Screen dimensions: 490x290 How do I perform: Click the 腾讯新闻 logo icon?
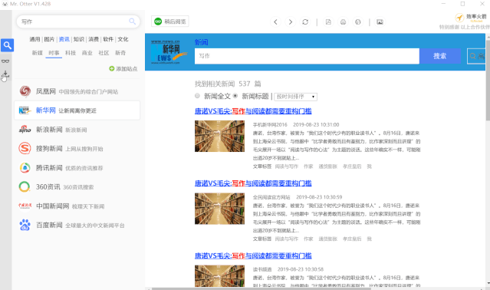(25, 168)
